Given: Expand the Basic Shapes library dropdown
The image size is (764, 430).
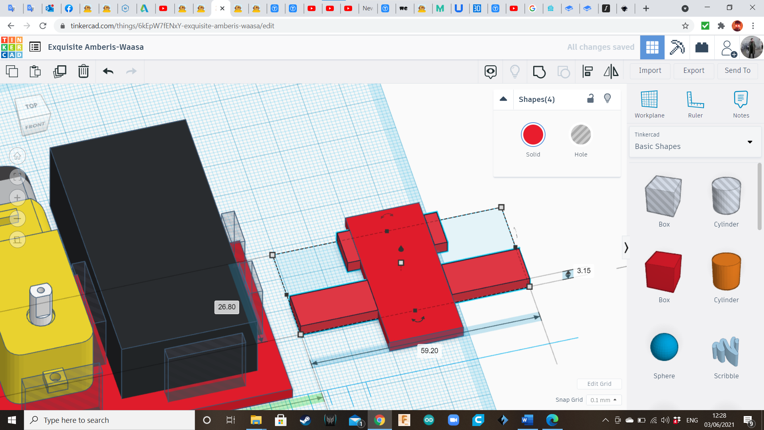Looking at the screenshot, I should (x=750, y=142).
